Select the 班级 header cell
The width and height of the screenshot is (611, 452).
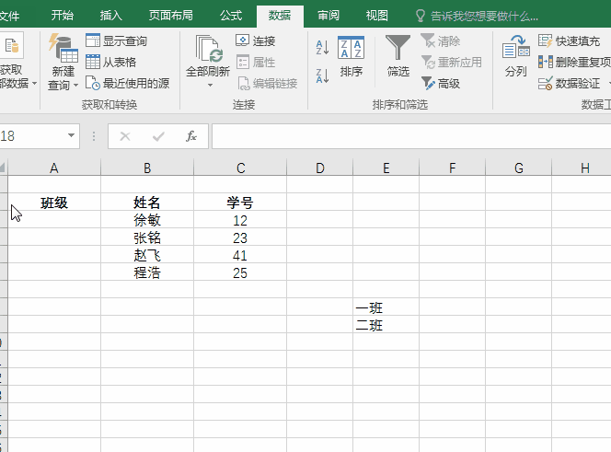click(x=54, y=203)
